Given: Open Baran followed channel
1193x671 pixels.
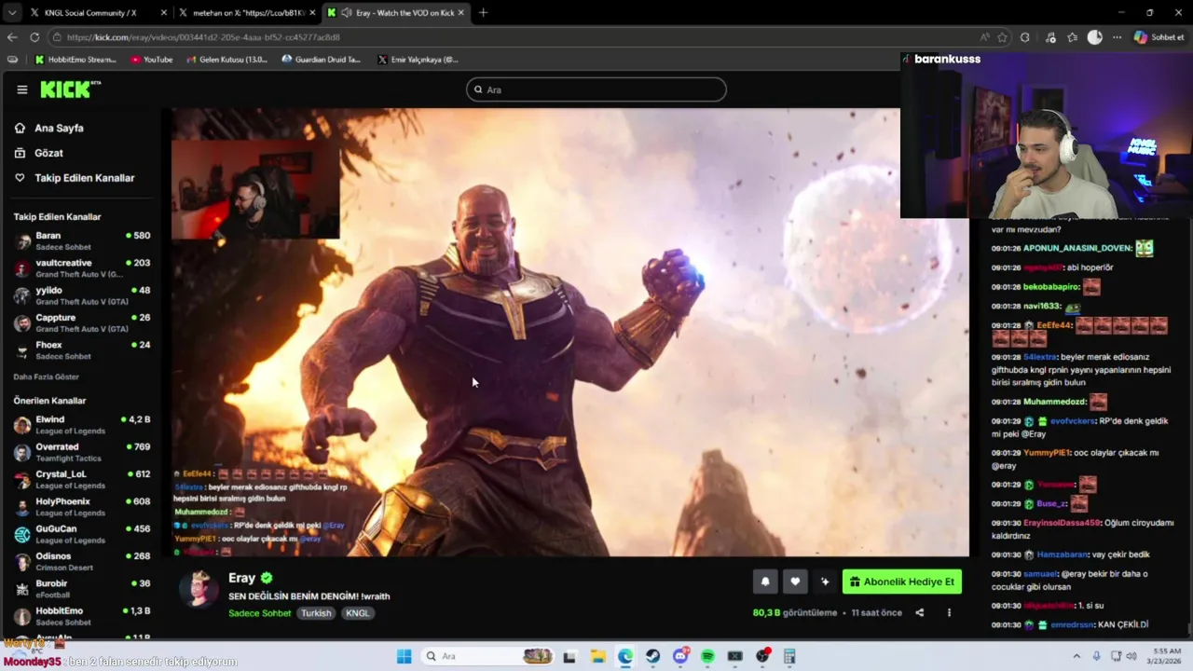Looking at the screenshot, I should (x=82, y=241).
